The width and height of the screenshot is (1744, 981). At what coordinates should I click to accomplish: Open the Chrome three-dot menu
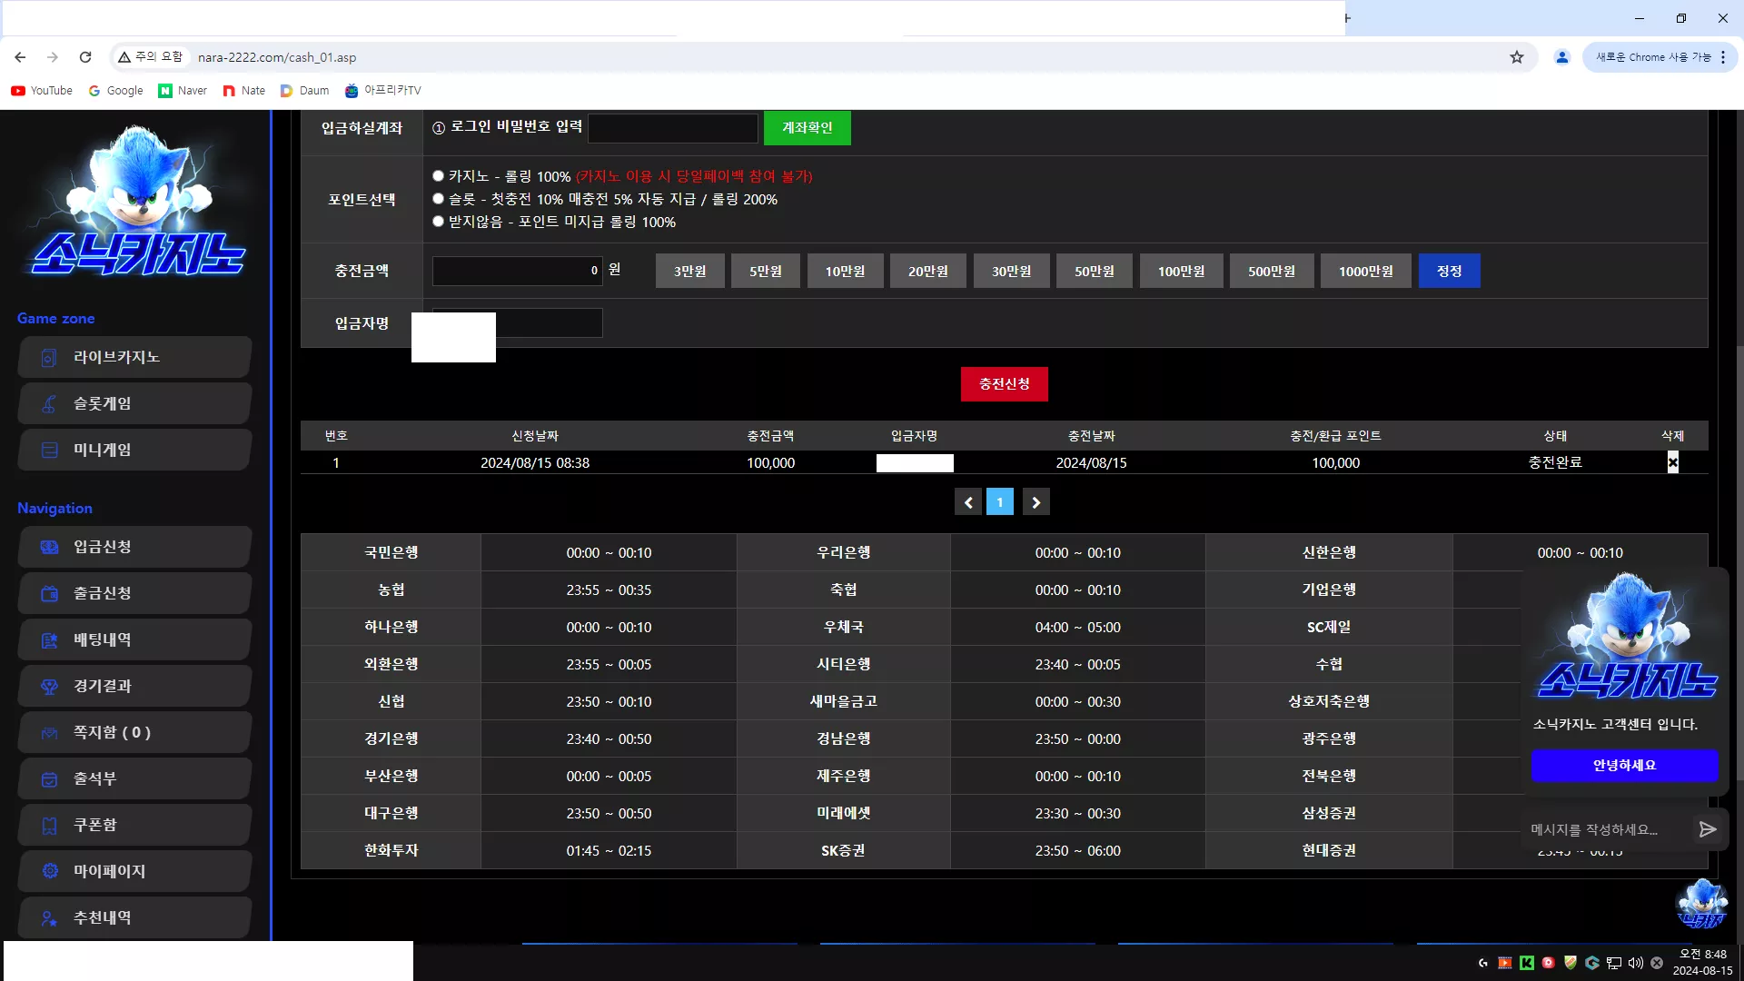coord(1723,57)
